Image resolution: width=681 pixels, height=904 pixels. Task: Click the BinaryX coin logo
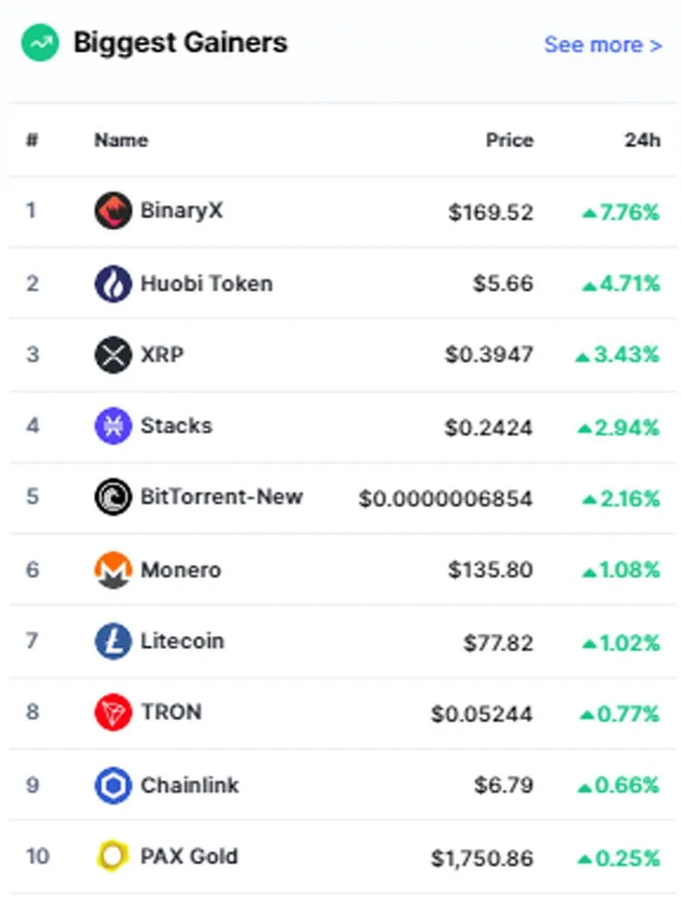point(113,211)
